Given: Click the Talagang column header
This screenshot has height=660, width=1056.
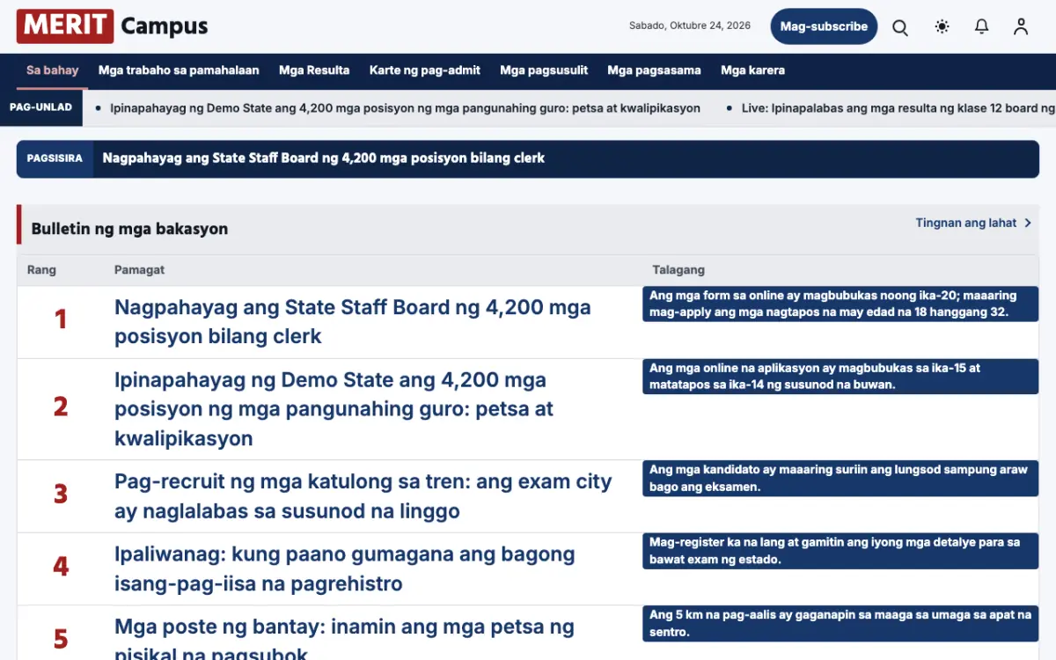Looking at the screenshot, I should (678, 270).
